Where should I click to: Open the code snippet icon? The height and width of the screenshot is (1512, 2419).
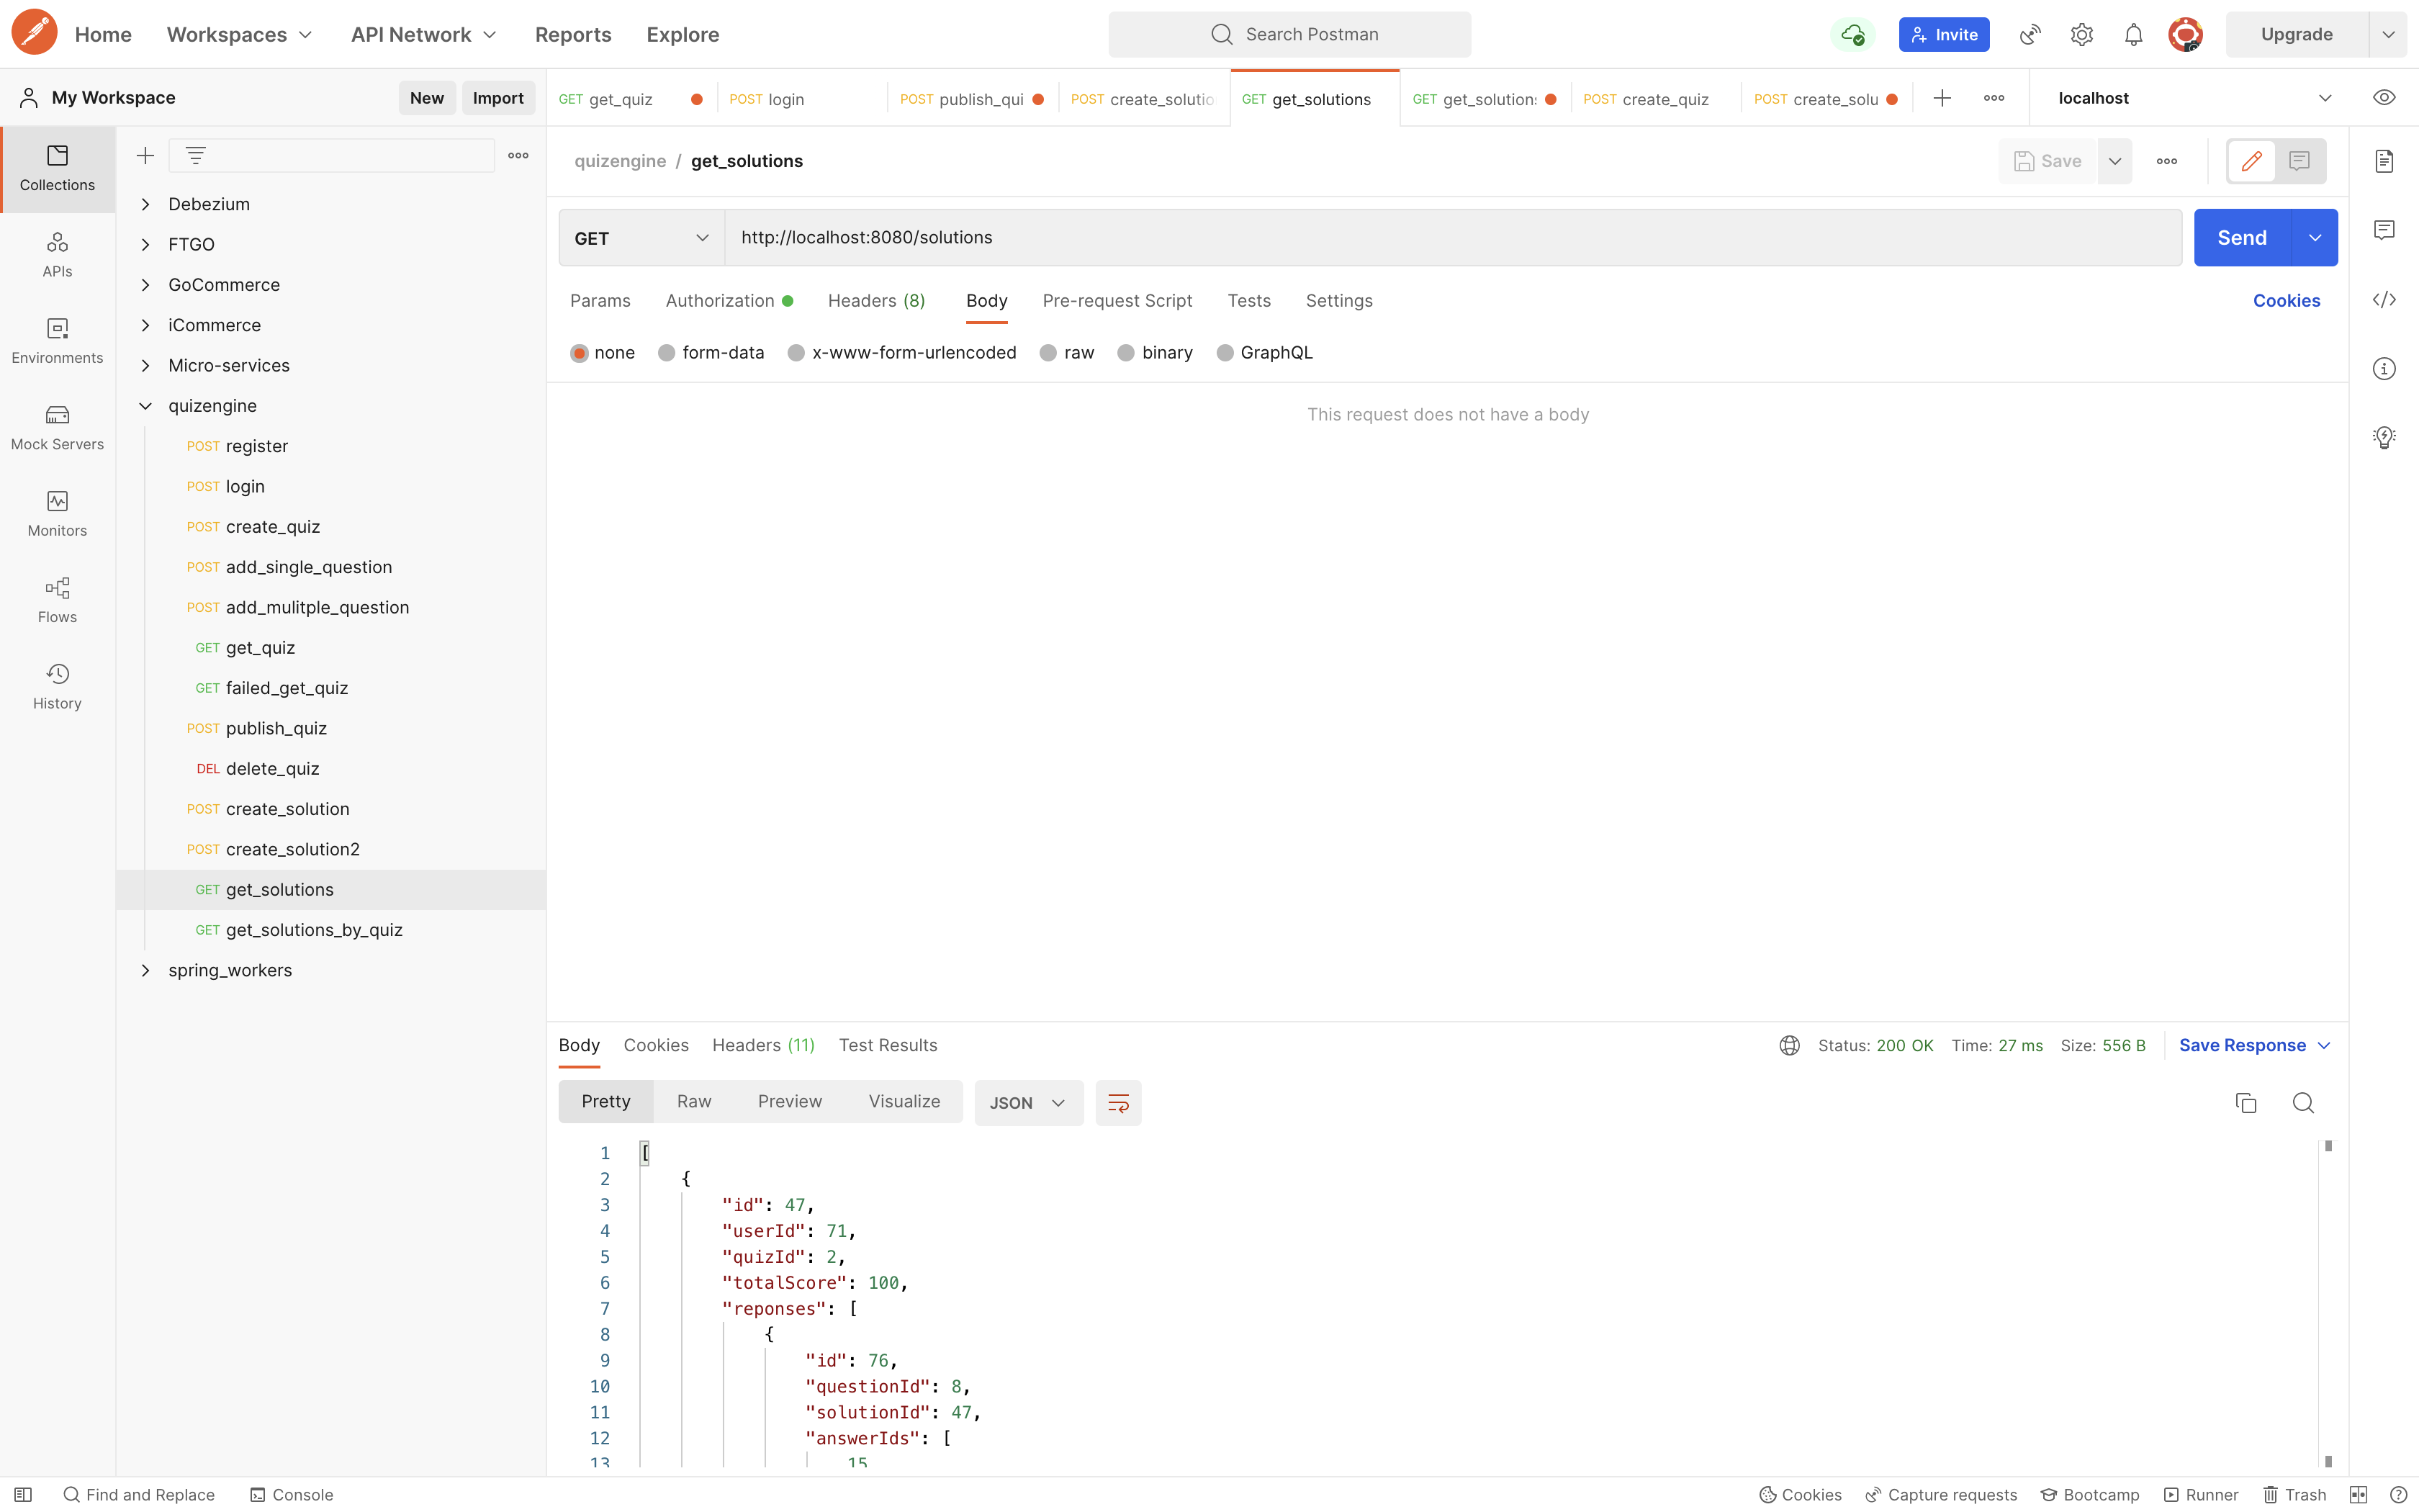(x=2384, y=300)
